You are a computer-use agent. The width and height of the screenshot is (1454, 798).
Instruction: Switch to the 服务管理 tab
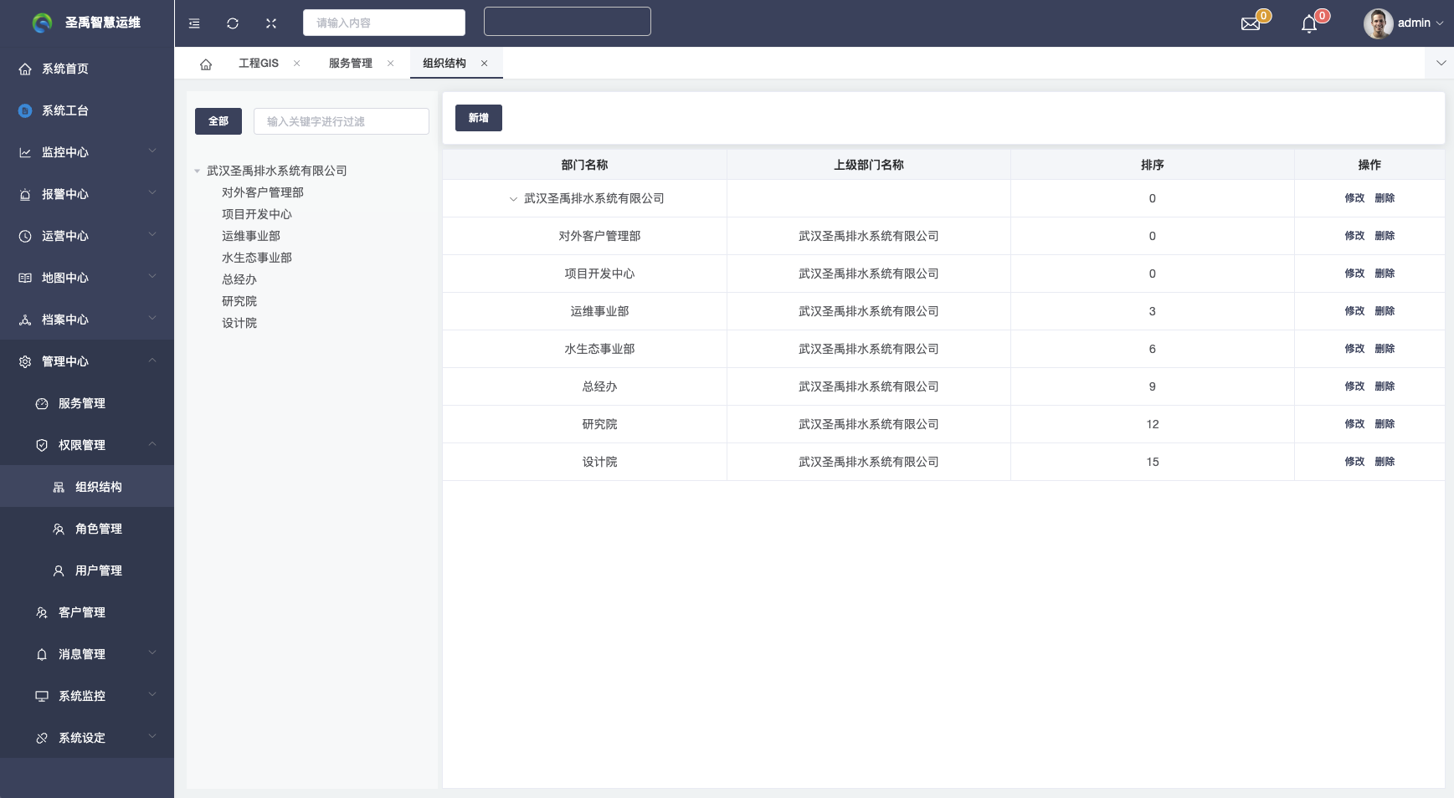pos(350,64)
